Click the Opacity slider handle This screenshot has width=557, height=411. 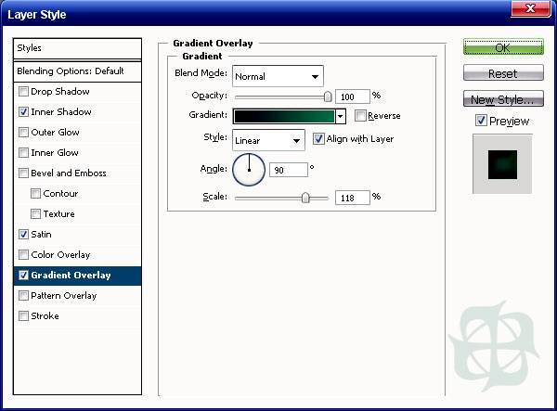(328, 96)
